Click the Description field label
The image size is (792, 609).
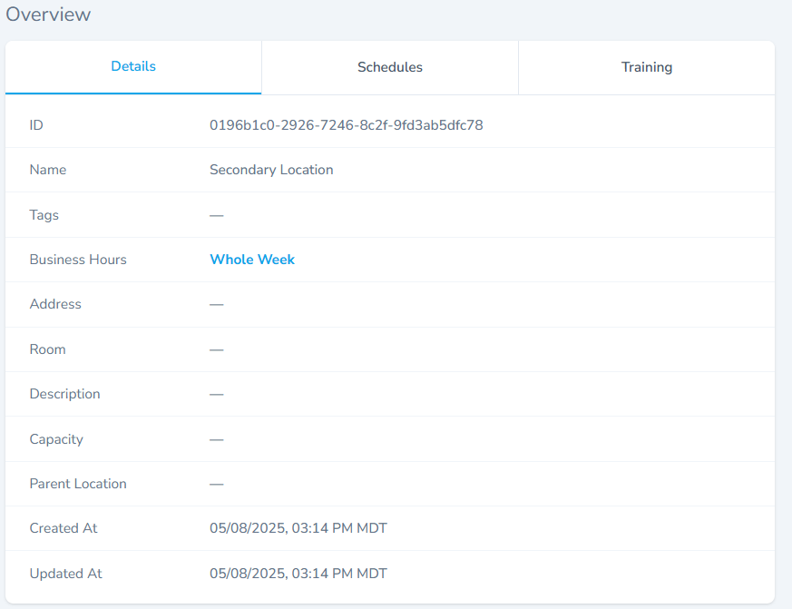click(64, 394)
